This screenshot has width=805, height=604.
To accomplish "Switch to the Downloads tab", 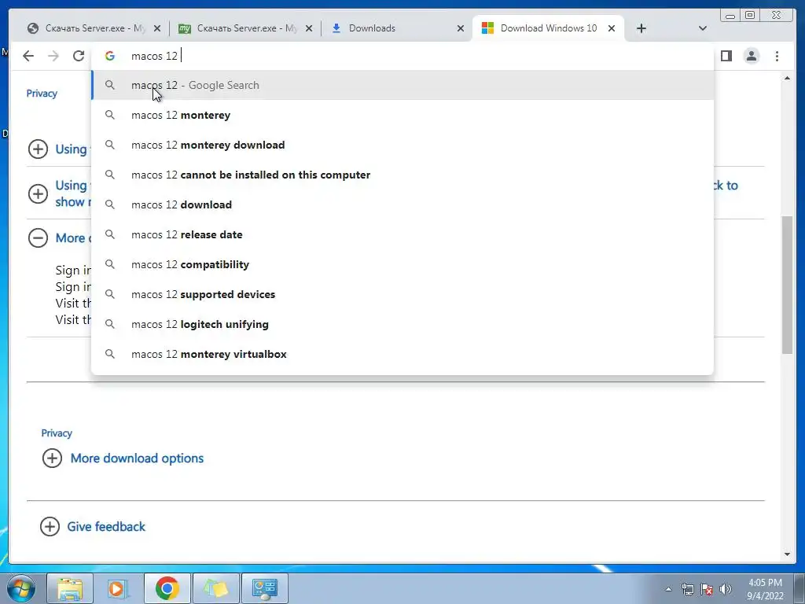I will [x=395, y=28].
